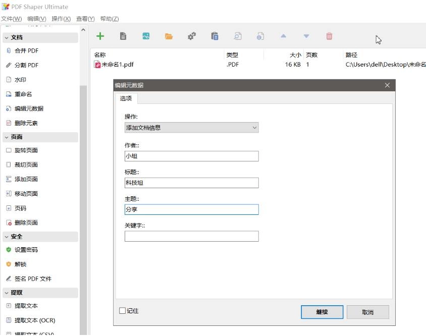Screen dimensions: 426x336
Task: Open the 文件(W) menu
Action: (x=12, y=19)
